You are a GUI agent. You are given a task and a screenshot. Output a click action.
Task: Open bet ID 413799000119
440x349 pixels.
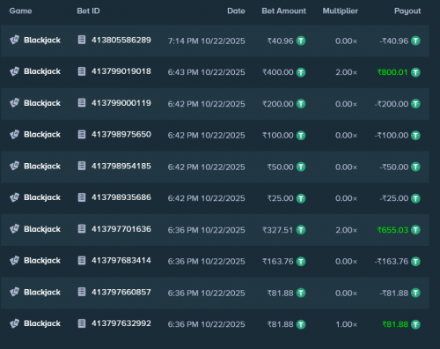121,103
